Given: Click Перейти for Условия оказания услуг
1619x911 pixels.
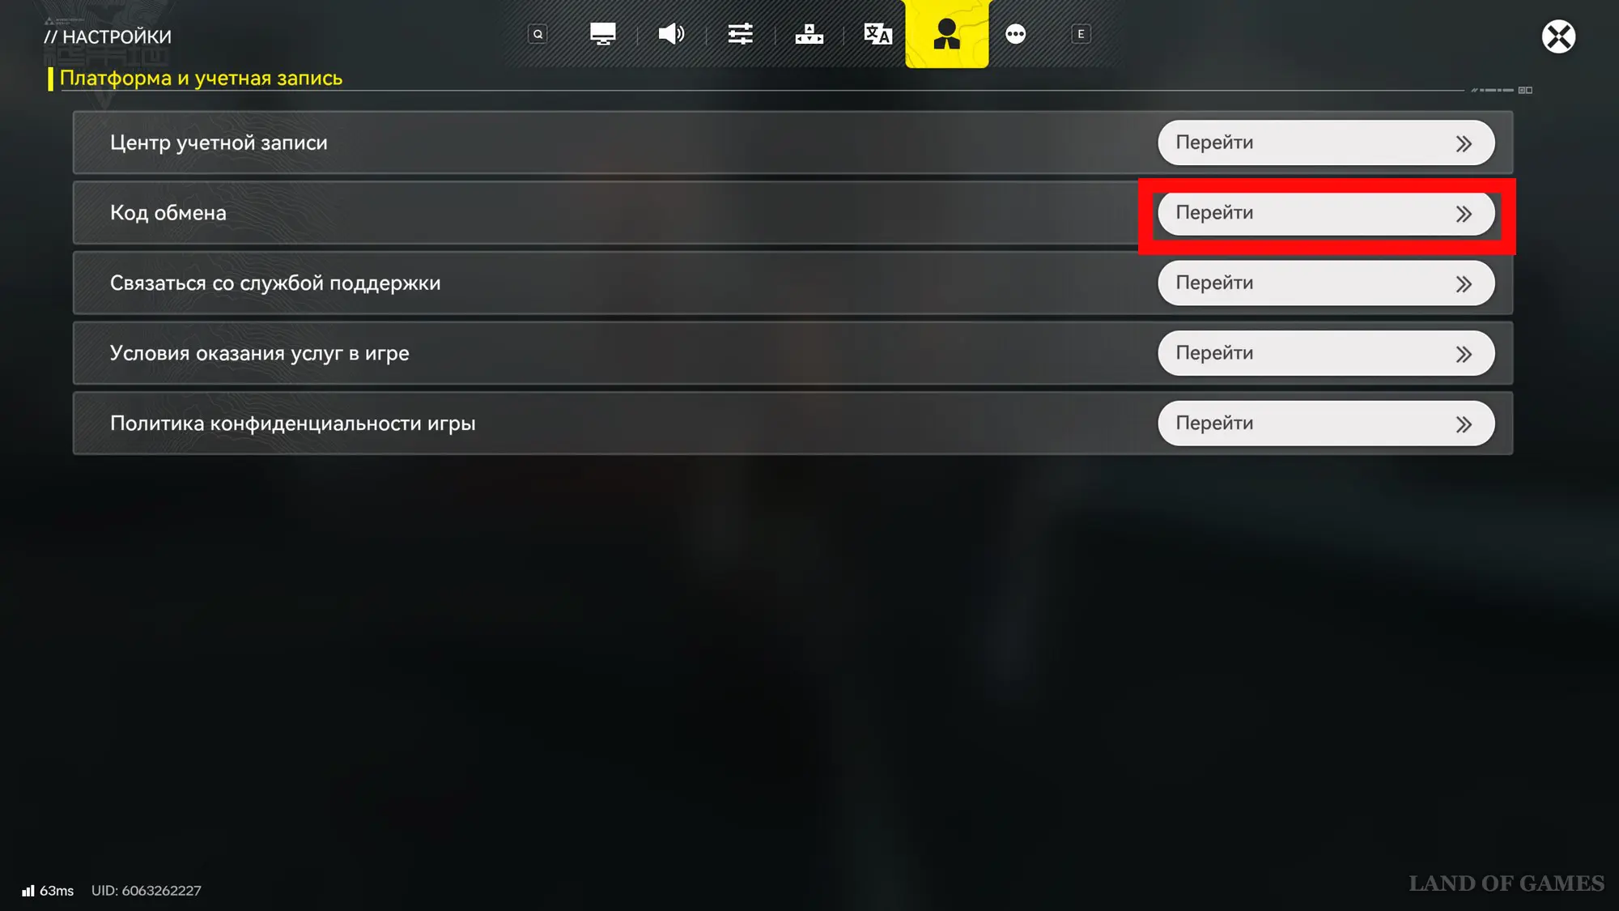Looking at the screenshot, I should pyautogui.click(x=1326, y=353).
